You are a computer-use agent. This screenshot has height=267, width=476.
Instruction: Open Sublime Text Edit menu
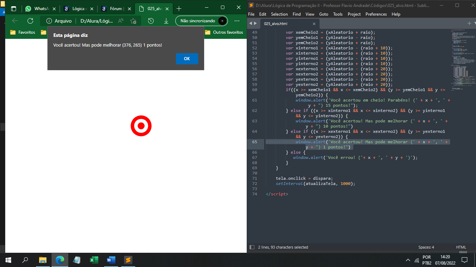[x=263, y=14]
